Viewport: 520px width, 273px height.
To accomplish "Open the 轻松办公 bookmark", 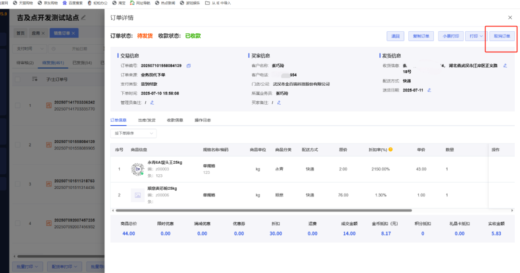I will tap(97, 3).
